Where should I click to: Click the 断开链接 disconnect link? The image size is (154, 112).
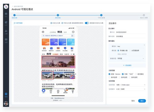19,23
